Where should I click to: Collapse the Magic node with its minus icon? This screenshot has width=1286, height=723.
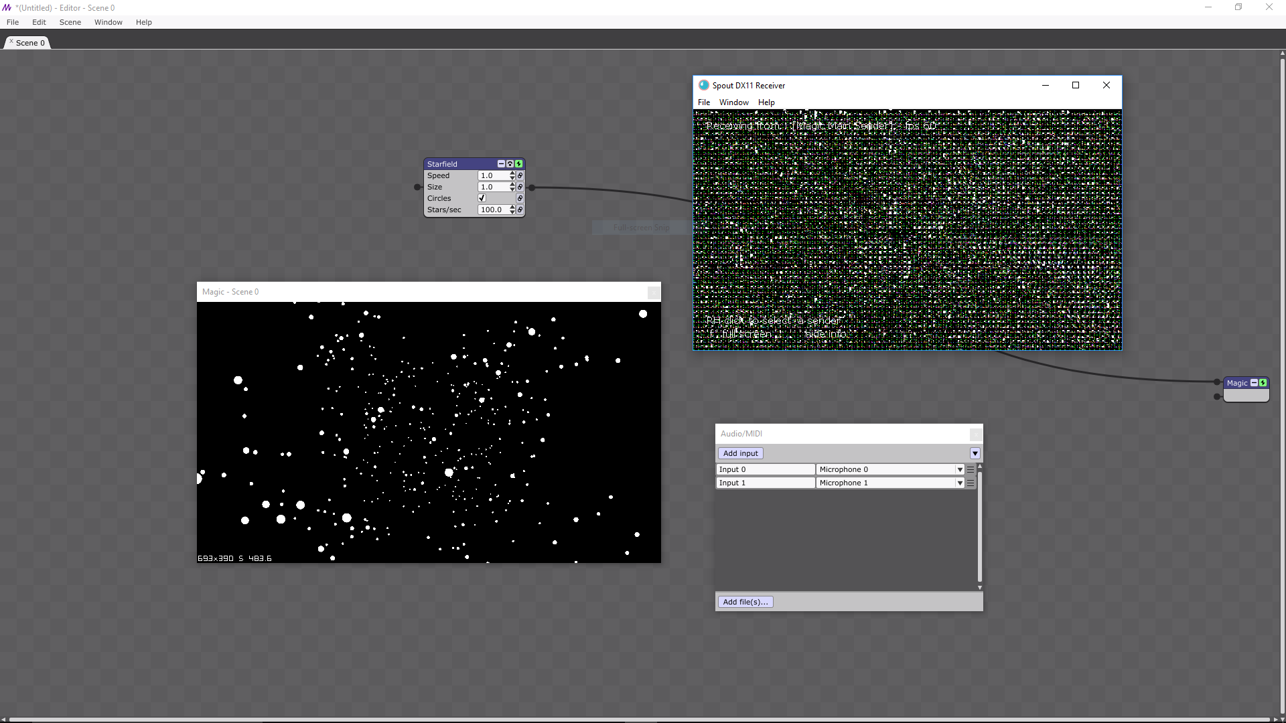pos(1255,383)
